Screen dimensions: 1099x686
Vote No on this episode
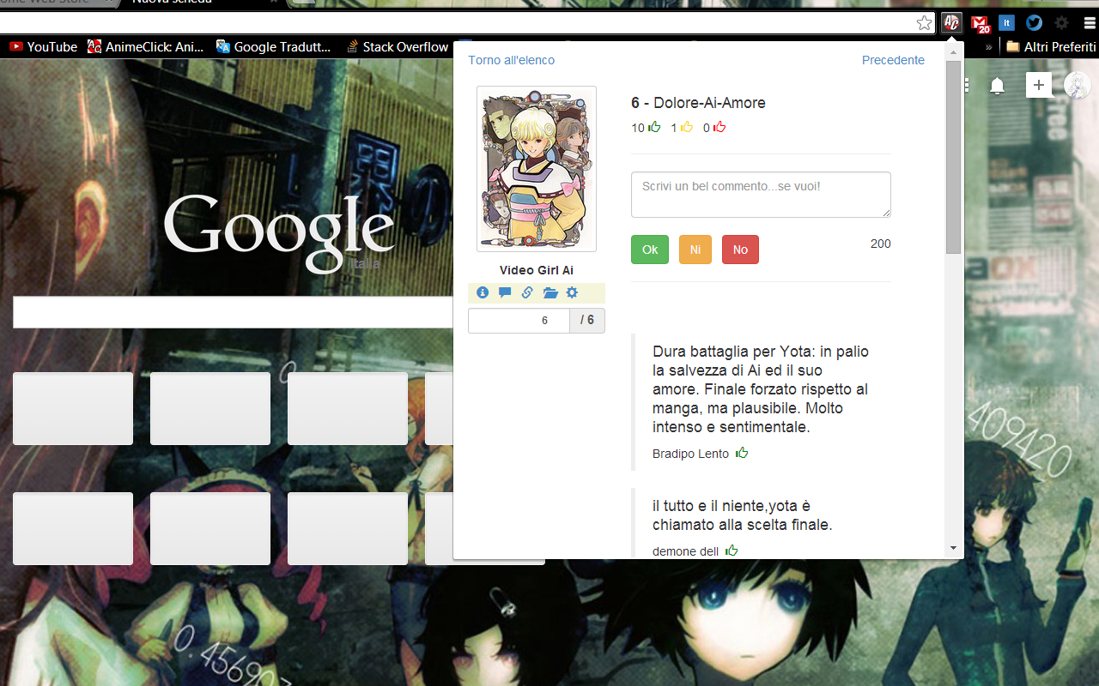(x=740, y=250)
